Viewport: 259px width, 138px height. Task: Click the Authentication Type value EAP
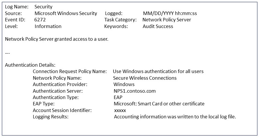pos(118,97)
